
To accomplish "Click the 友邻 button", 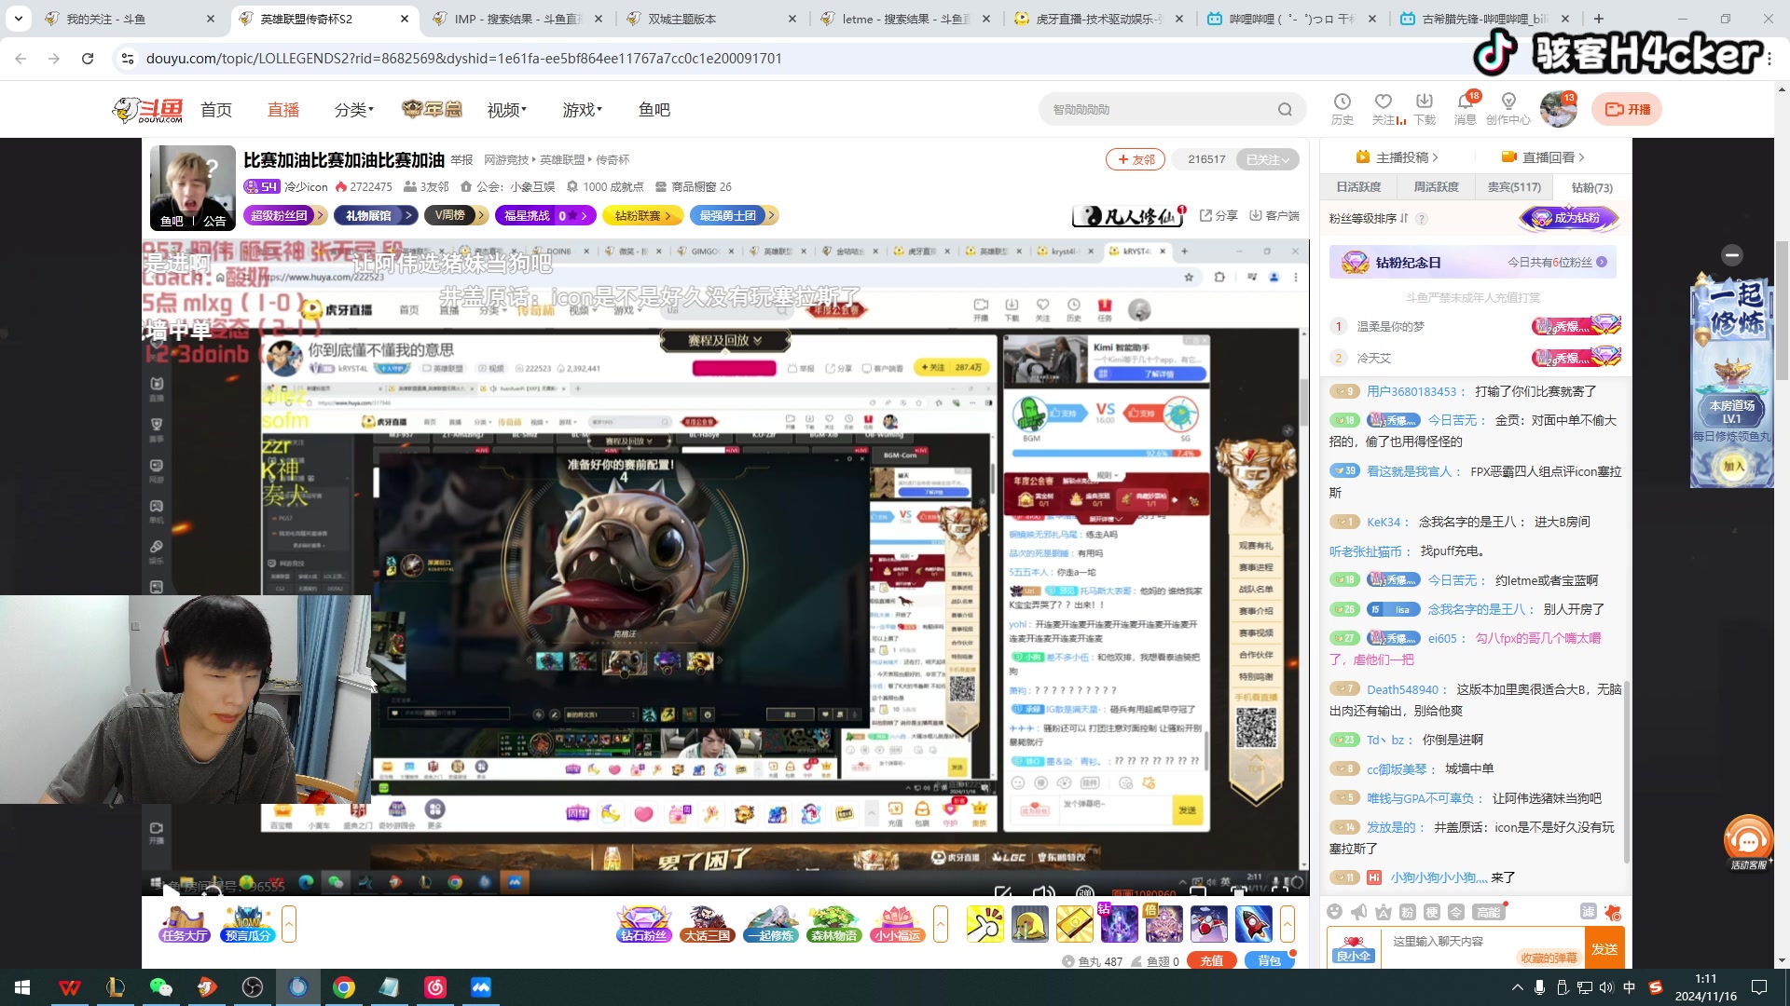I will 1136,159.
